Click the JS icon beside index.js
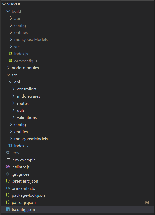 coord(10,54)
